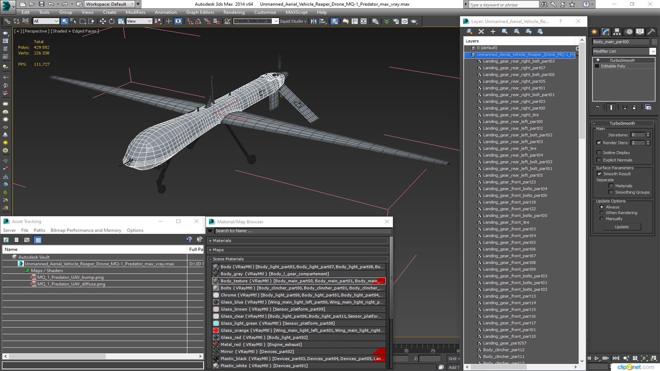Screen dimensions: 660x371
Task: Select the Manually update option
Action: click(602, 219)
